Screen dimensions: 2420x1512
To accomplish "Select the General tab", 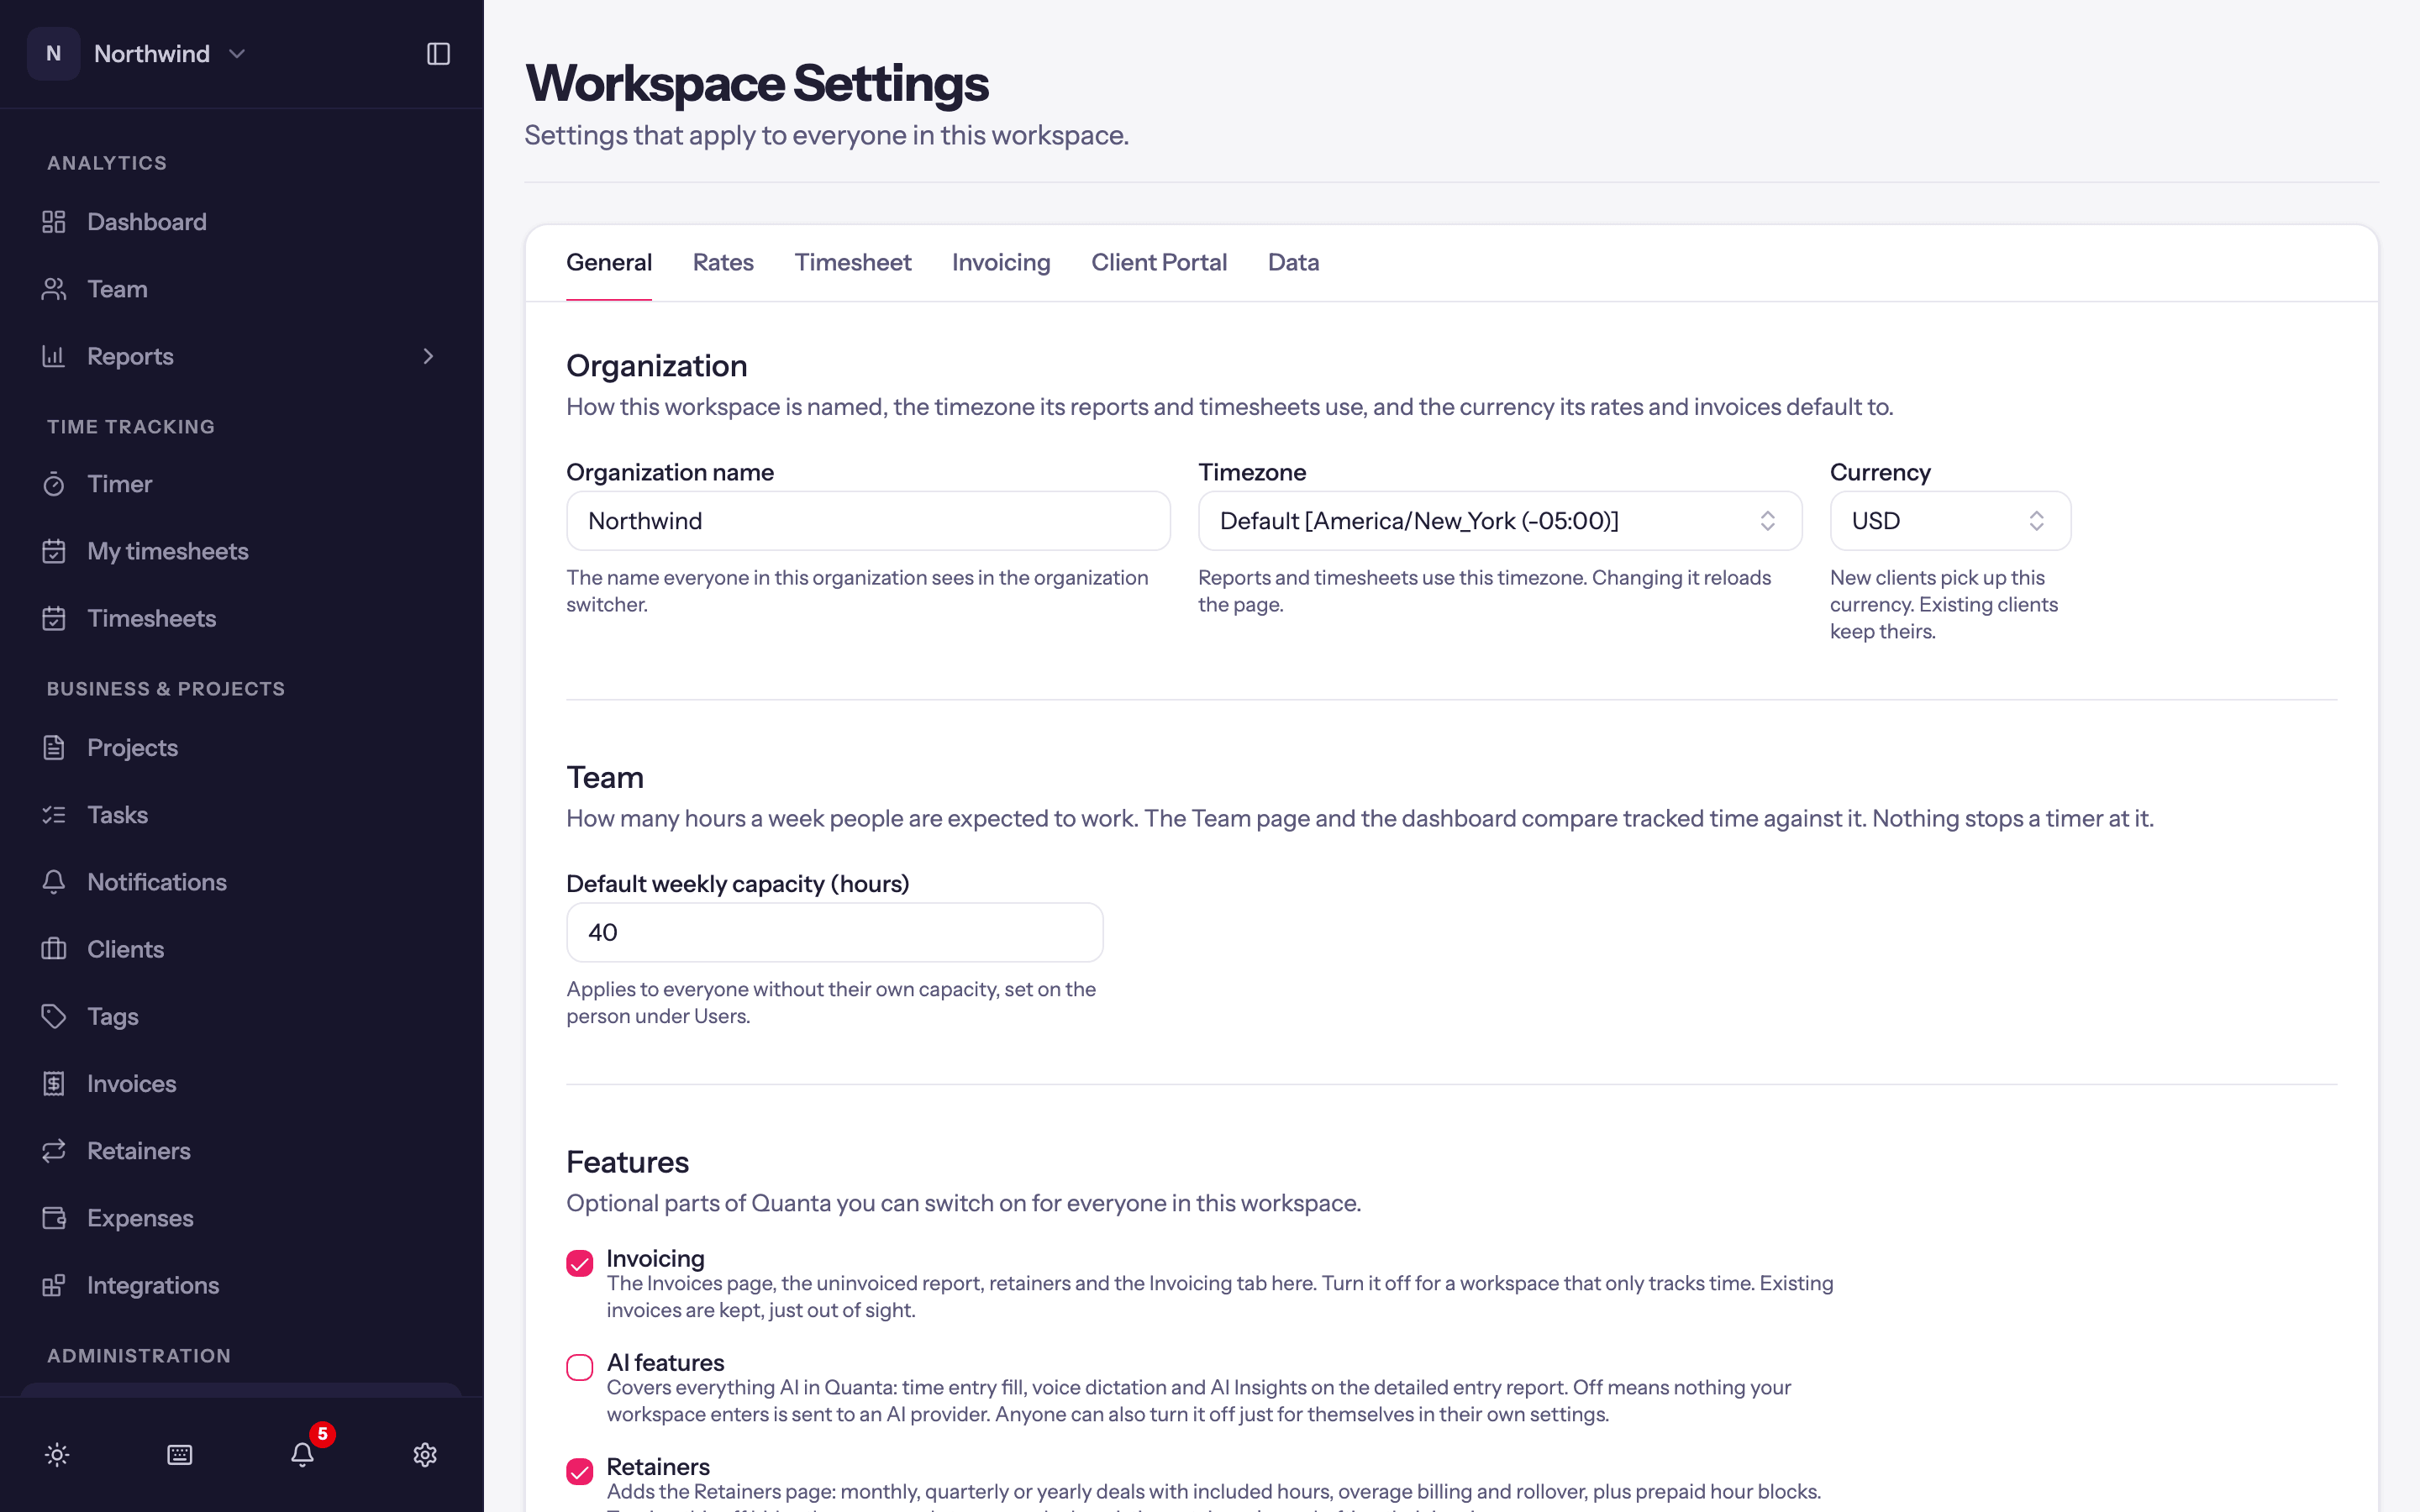I will click(609, 262).
